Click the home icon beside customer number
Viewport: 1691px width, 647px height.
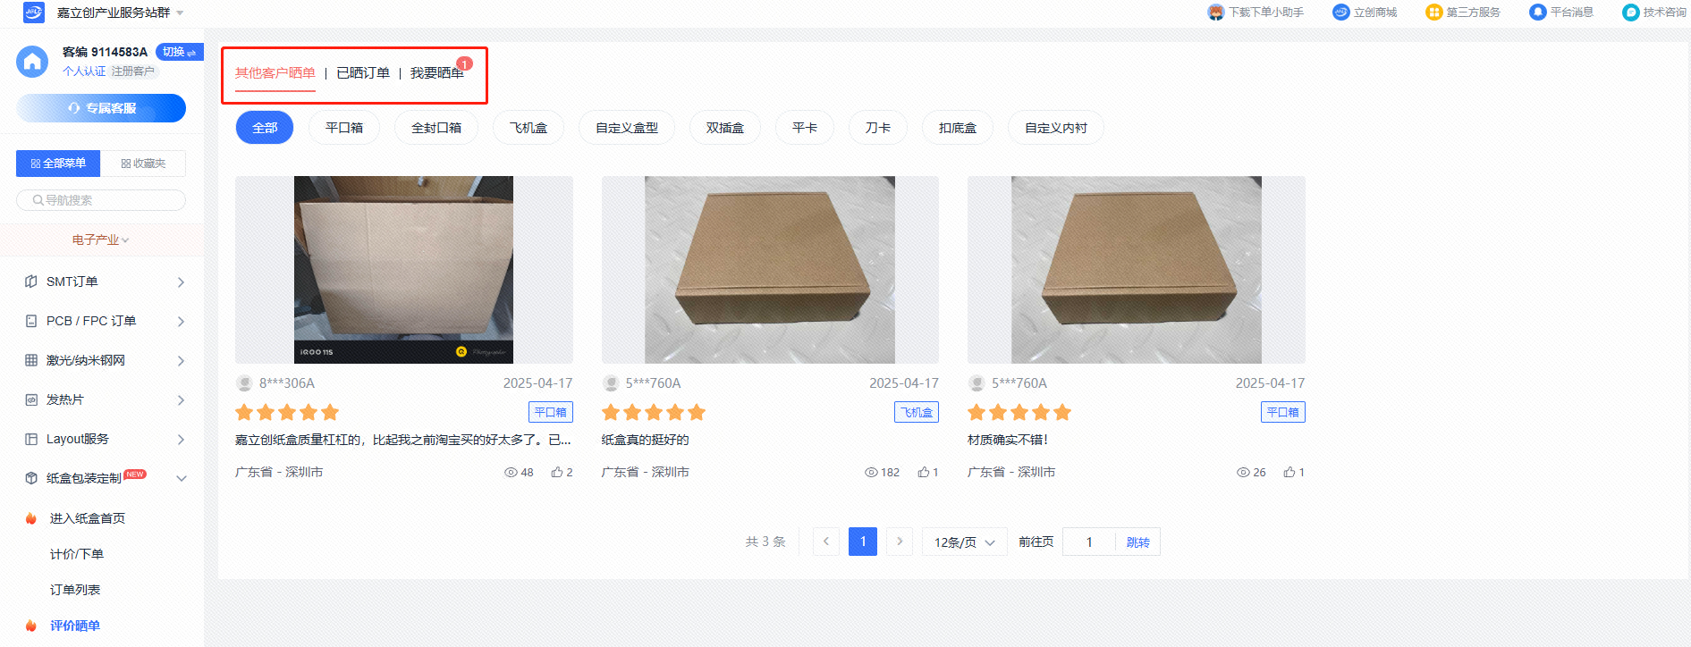[x=32, y=62]
